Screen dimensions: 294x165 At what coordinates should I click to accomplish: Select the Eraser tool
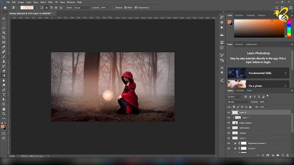click(4, 71)
